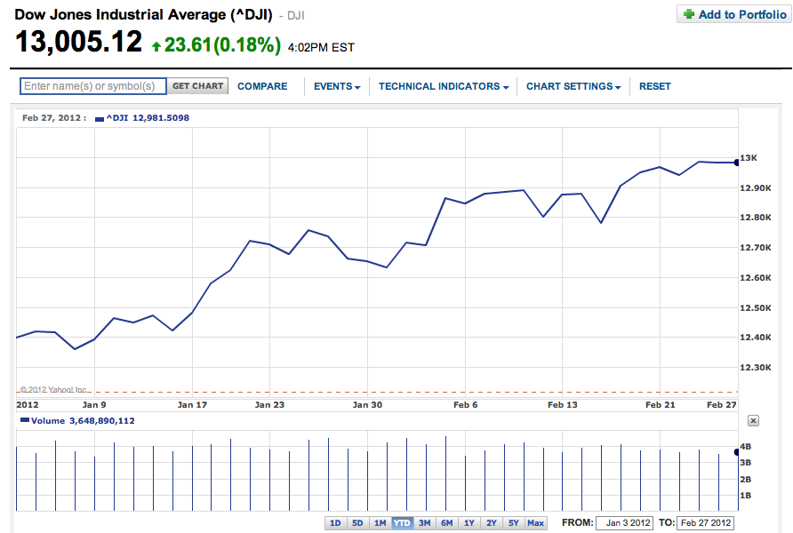Select the 1D time range

click(x=336, y=523)
